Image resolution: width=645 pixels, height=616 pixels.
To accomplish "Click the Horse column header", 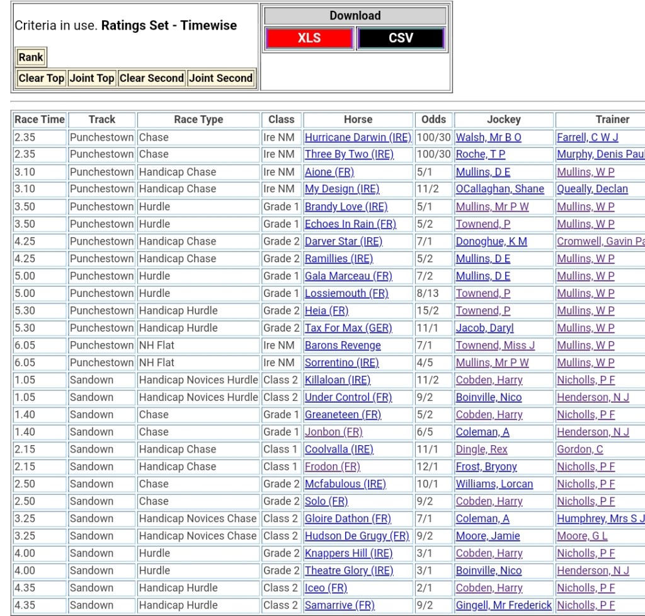I will (x=358, y=120).
